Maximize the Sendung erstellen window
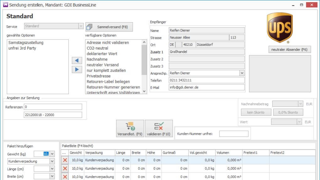 [x=301, y=5]
